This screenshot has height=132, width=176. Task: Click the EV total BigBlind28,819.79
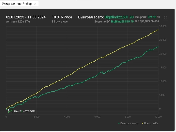[122, 21]
